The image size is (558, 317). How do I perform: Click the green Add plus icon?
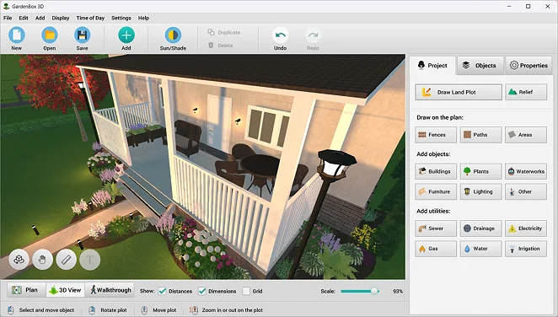tap(126, 35)
